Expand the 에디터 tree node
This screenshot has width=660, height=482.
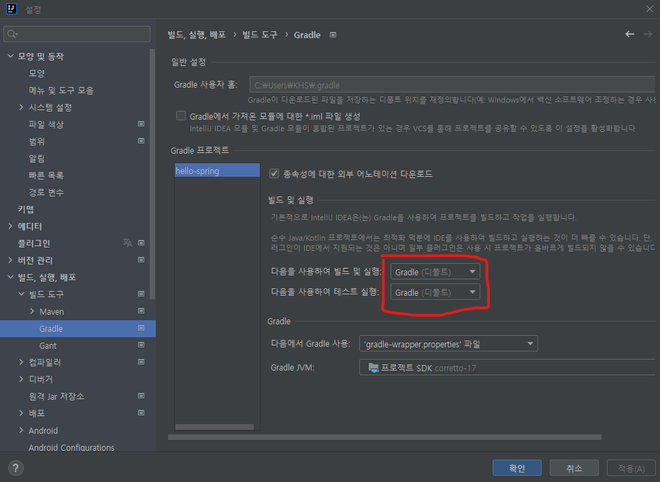pyautogui.click(x=10, y=226)
